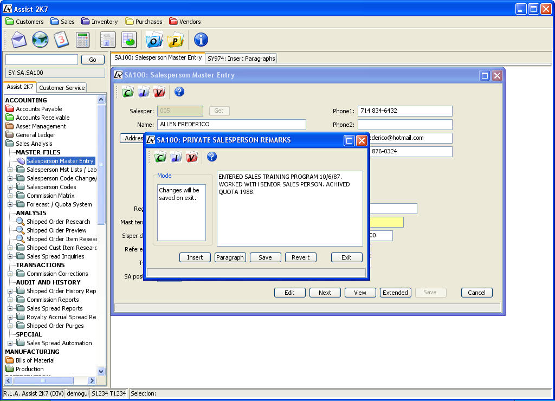Click the blue information icon
This screenshot has height=401, width=555.
(201, 40)
